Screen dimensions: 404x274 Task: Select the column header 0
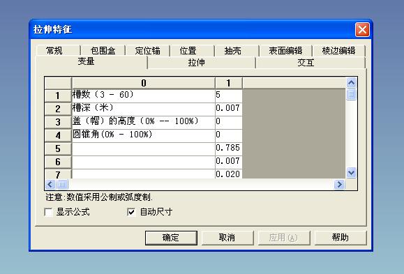tap(144, 83)
